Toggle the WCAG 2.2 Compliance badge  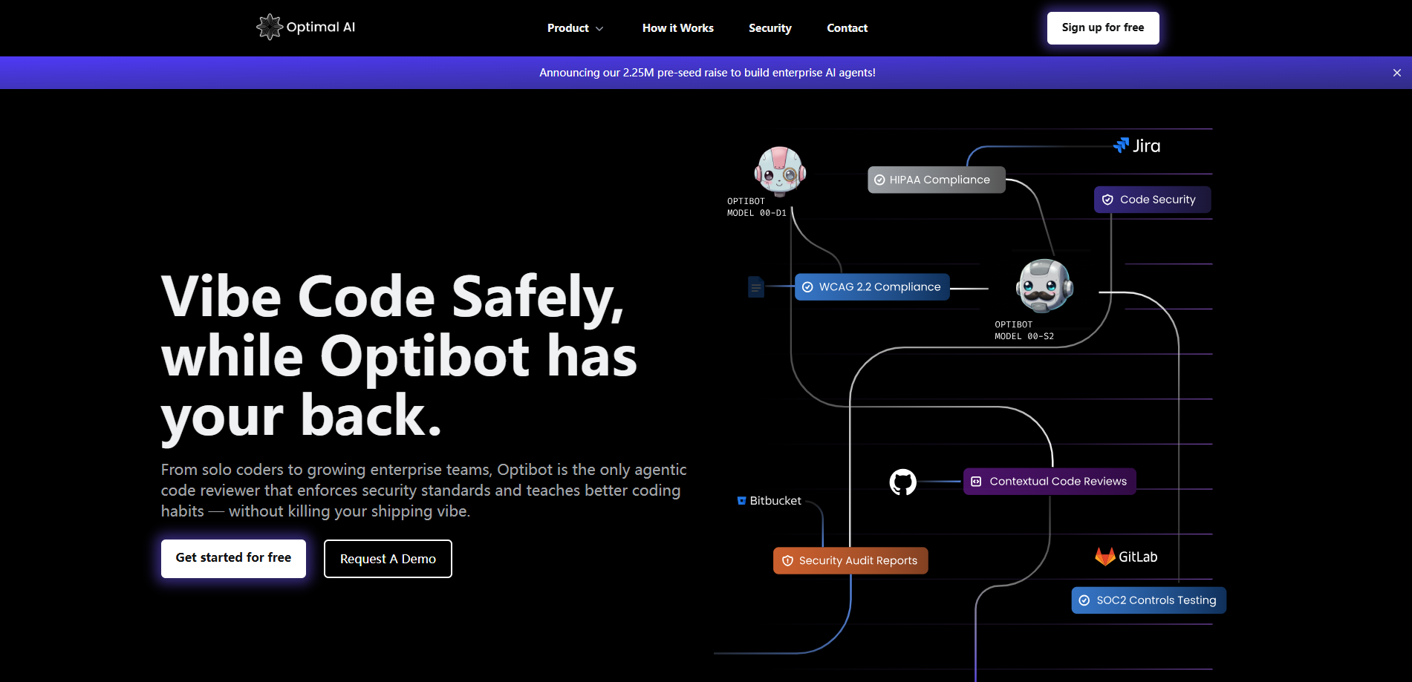pos(871,286)
